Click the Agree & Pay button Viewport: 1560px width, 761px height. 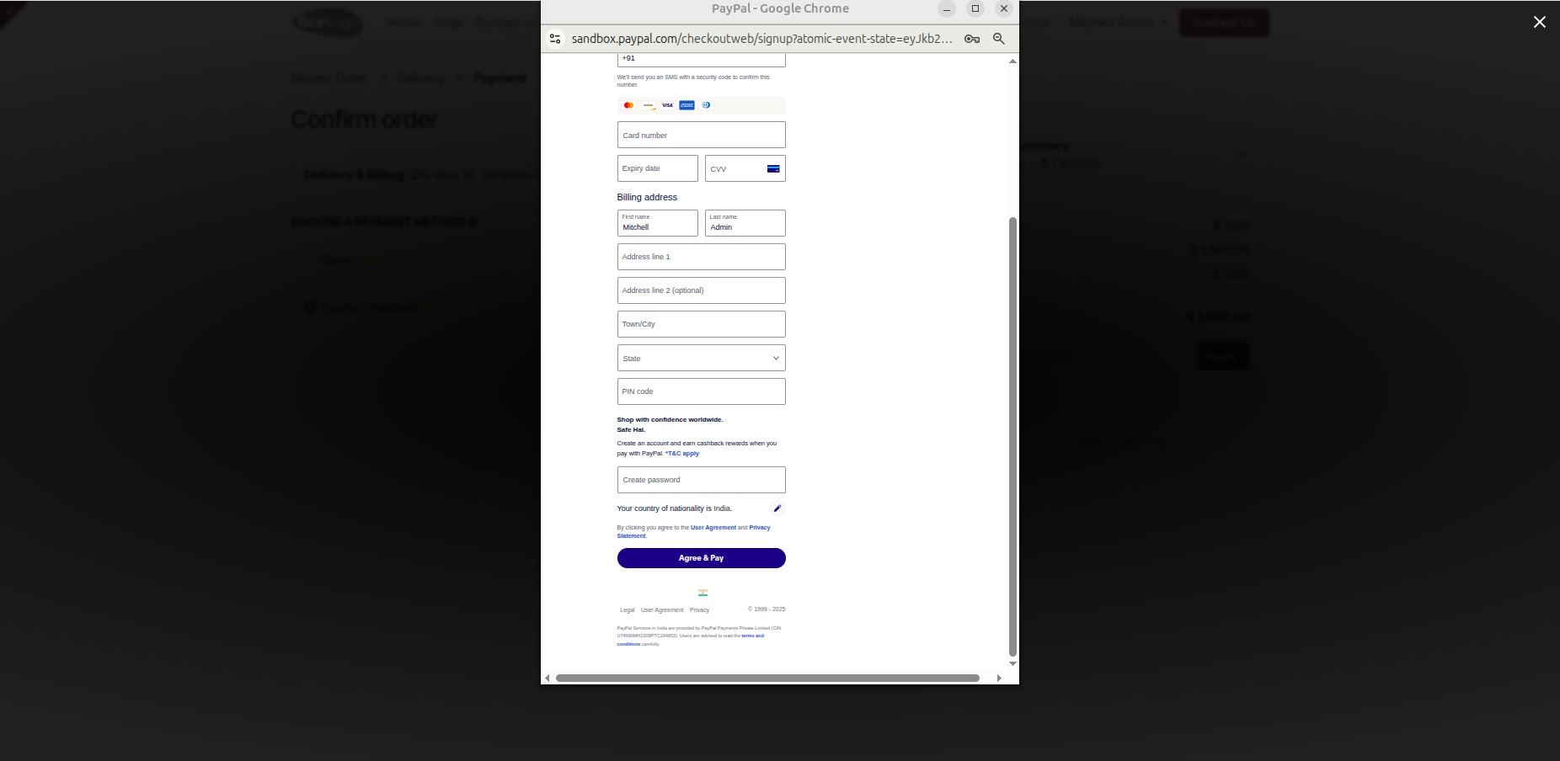[702, 558]
